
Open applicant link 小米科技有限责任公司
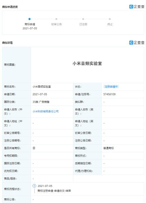tap(45, 111)
